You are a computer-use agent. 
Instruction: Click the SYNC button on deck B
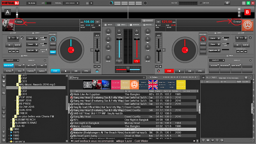pyautogui.click(x=200, y=71)
